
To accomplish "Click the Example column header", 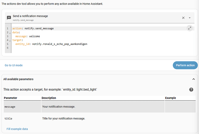I will pyautogui.click(x=170, y=98).
